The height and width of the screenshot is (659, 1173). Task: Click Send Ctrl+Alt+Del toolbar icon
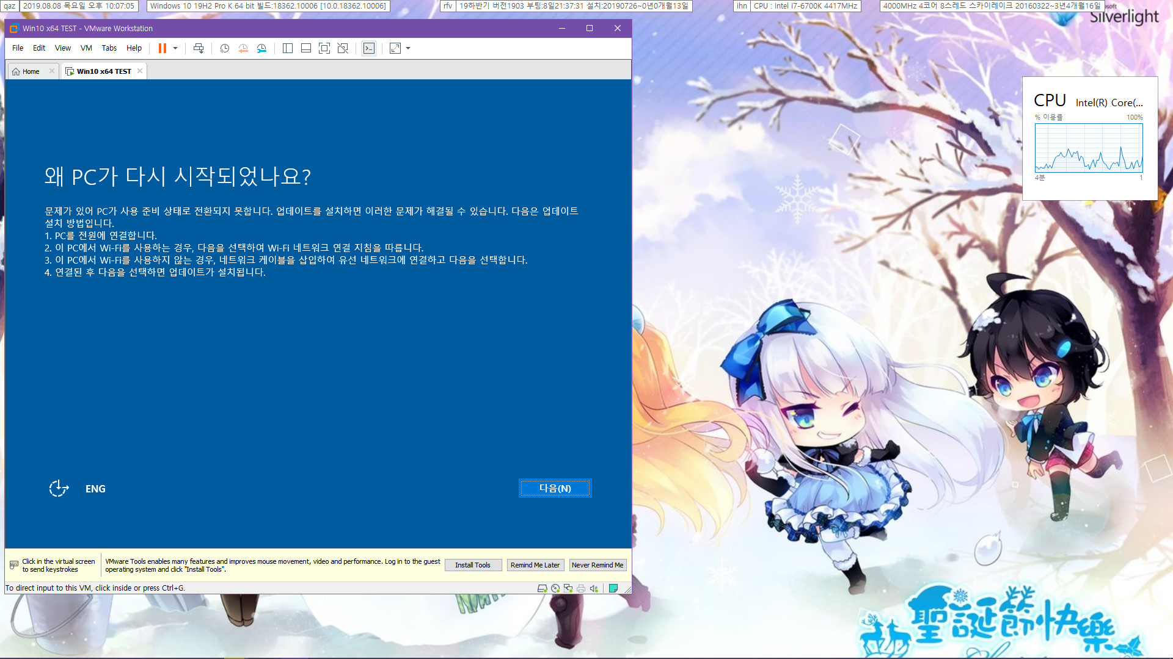tap(199, 48)
